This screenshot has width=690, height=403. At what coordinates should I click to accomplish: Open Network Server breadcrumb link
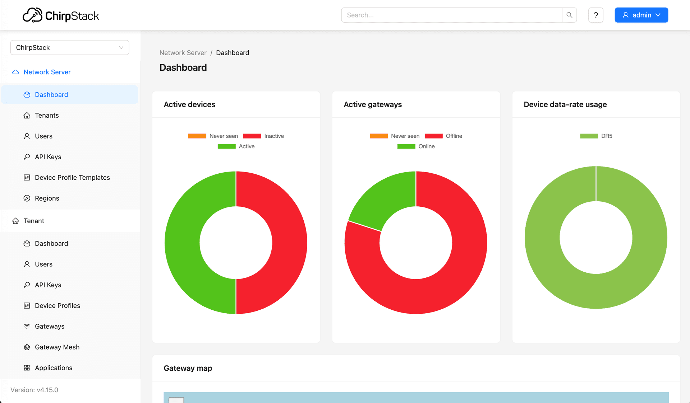coord(183,53)
